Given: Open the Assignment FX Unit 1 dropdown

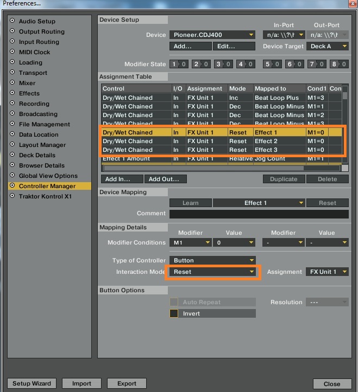Looking at the screenshot, I should click(327, 272).
